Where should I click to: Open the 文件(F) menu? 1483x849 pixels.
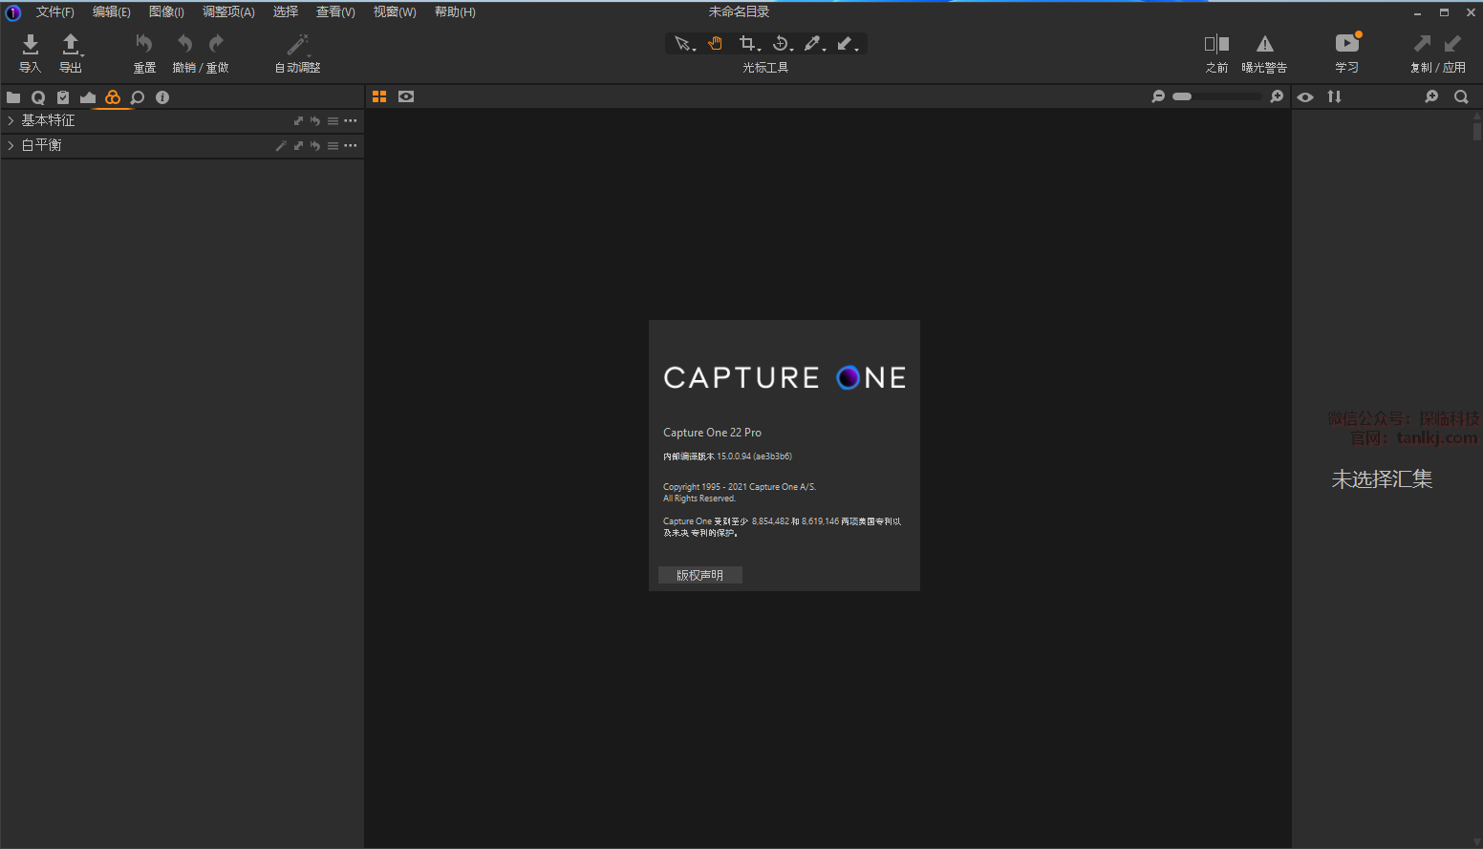point(54,11)
